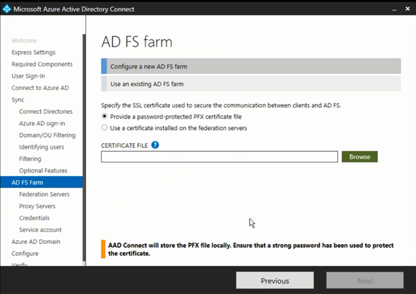
Task: Click the sidebar vertical scrollbar
Action: (84, 147)
